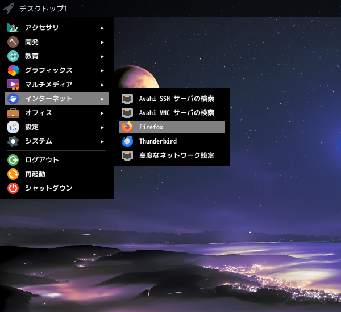Click the orange 再起動 icon
The width and height of the screenshot is (341, 312).
[13, 174]
